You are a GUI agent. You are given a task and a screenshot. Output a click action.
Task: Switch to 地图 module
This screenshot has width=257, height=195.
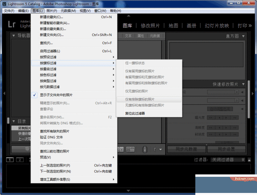(173, 26)
